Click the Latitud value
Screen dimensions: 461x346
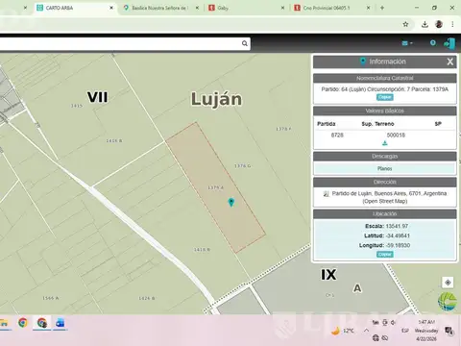click(x=398, y=235)
